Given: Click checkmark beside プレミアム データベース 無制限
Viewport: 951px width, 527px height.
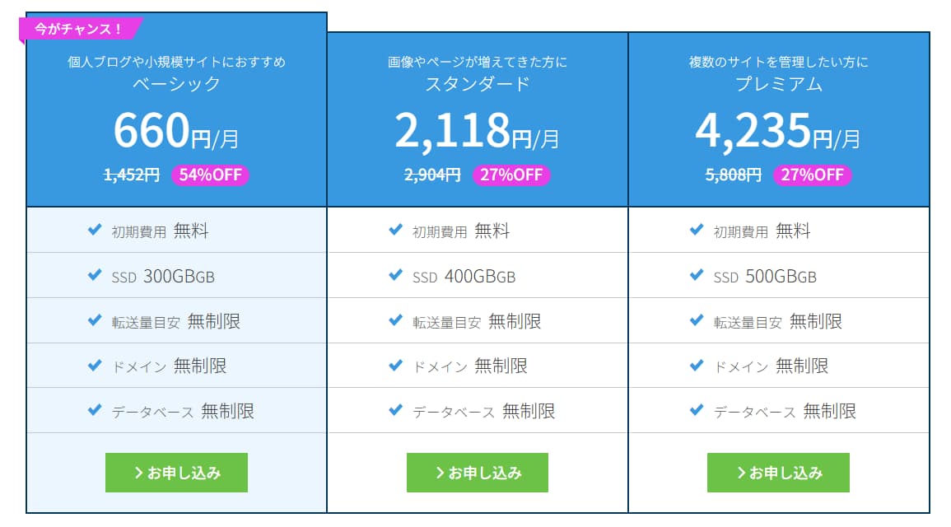Looking at the screenshot, I should pyautogui.click(x=697, y=410).
